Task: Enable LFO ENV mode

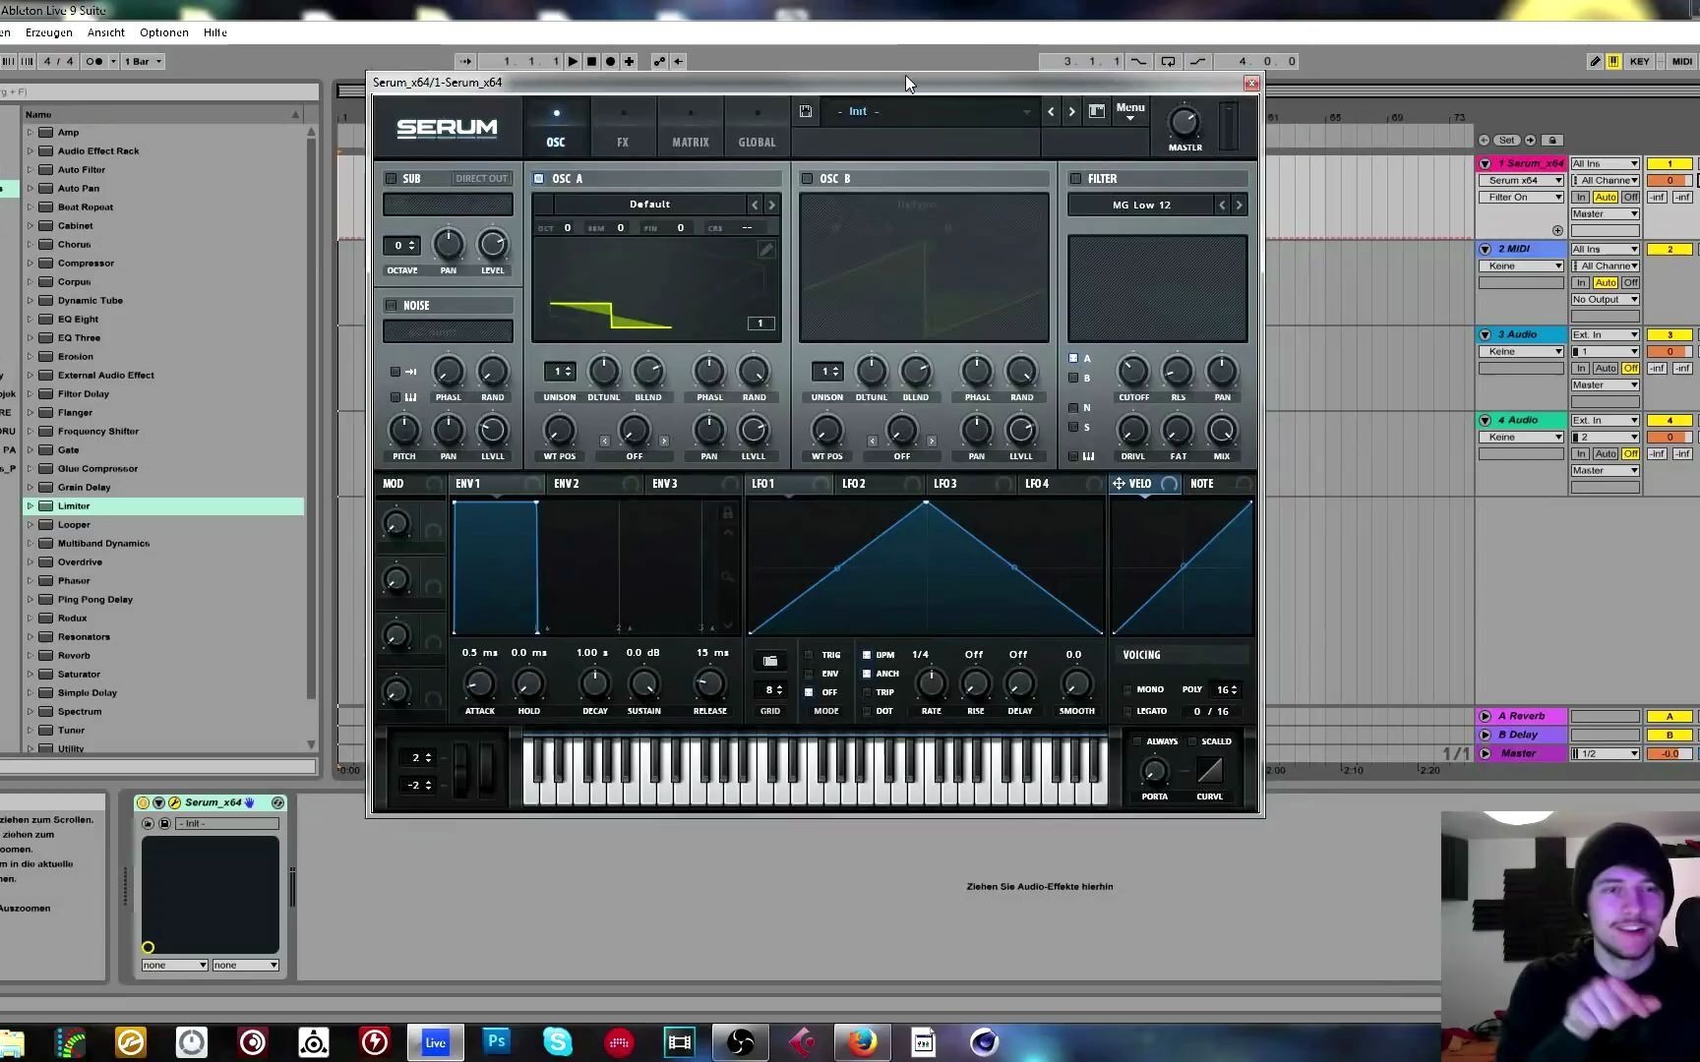Action: 809,674
